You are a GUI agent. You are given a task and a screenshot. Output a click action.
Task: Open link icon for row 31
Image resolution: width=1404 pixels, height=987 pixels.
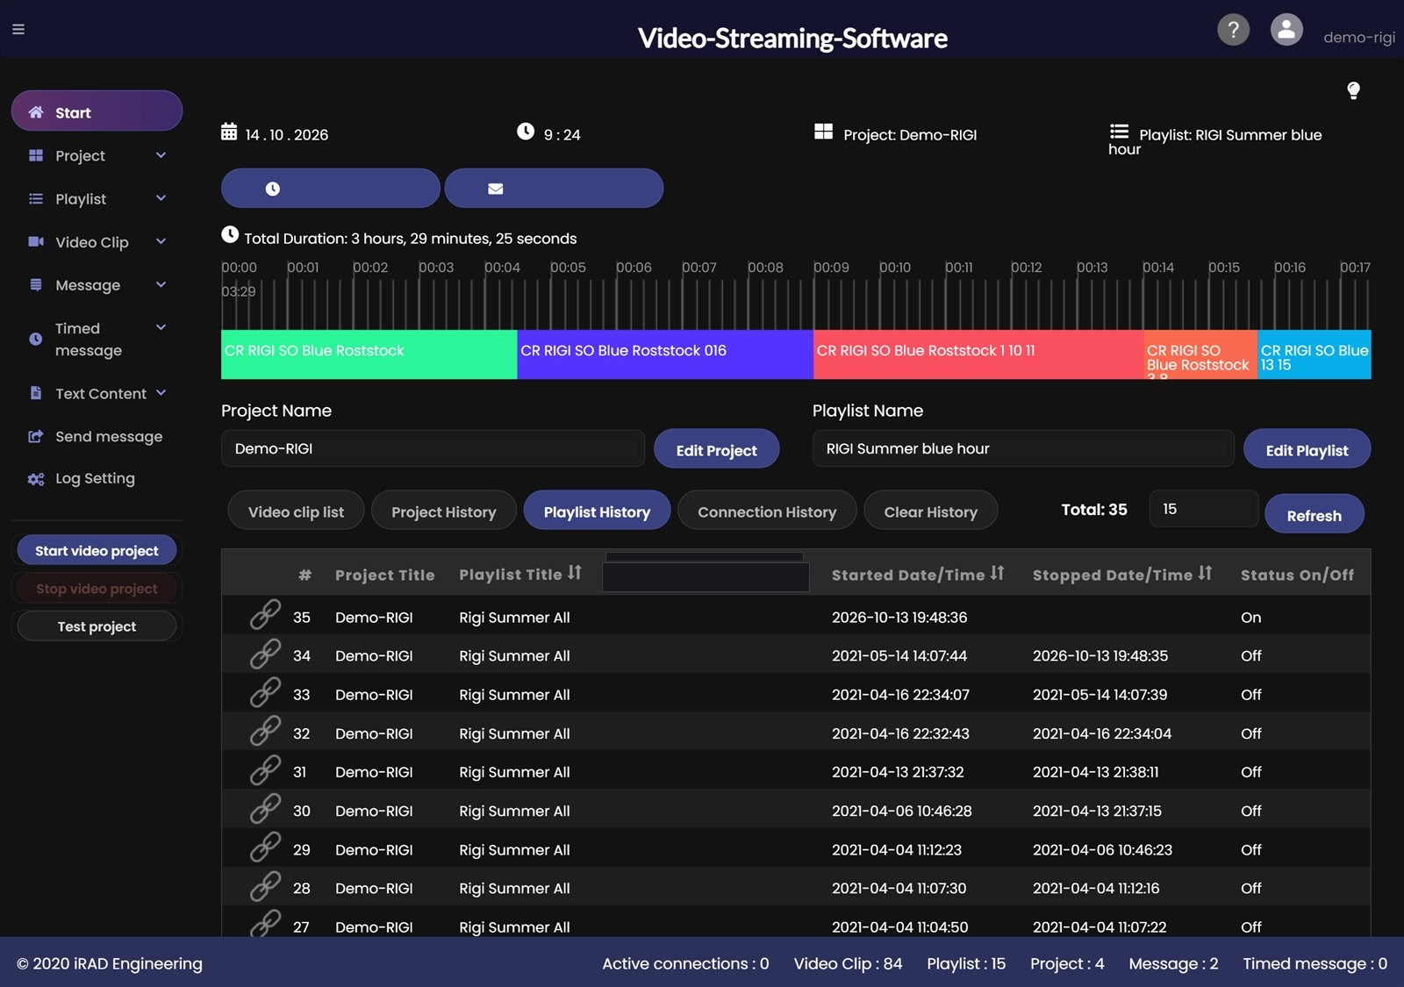tap(265, 769)
